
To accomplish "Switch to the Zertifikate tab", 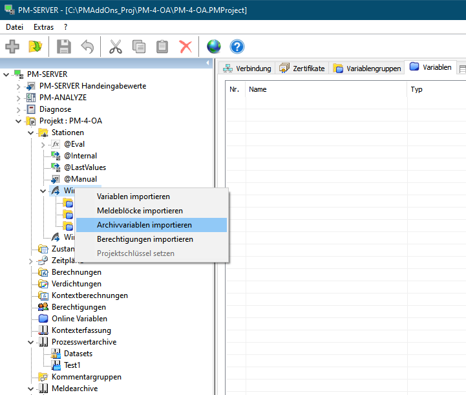I will tap(302, 69).
